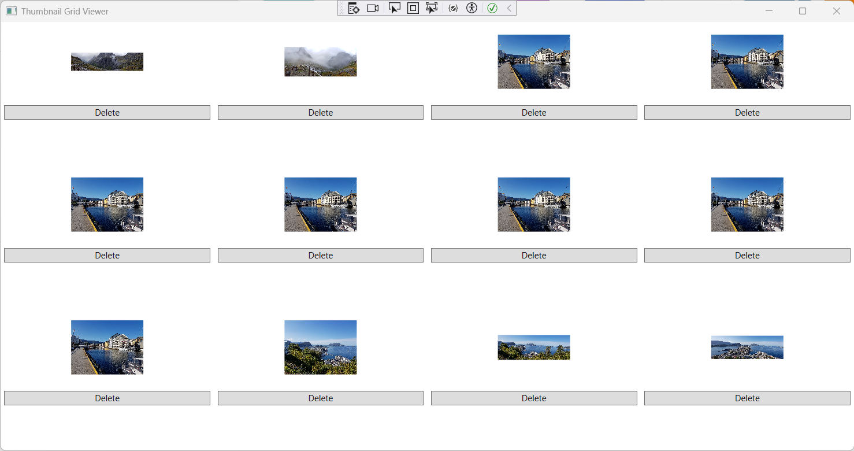
Task: Select the video recording tool icon
Action: (373, 8)
